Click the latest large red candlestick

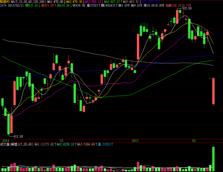tap(214, 91)
